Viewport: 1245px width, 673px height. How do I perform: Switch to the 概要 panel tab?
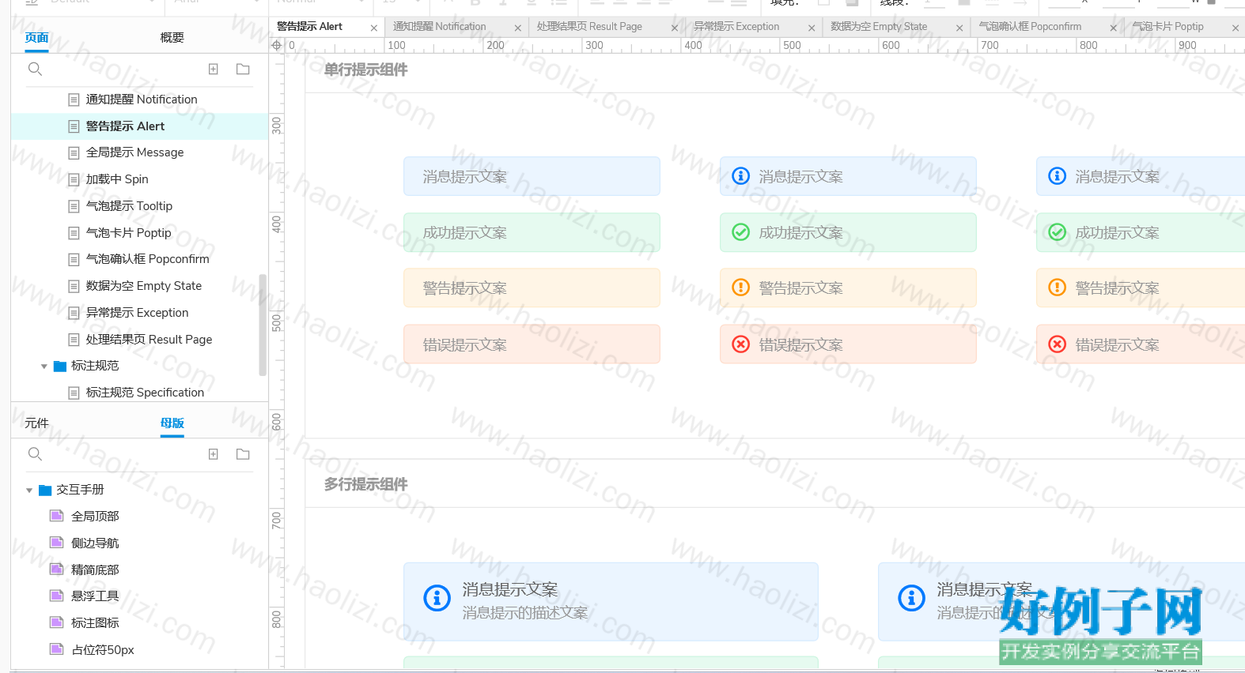point(172,37)
